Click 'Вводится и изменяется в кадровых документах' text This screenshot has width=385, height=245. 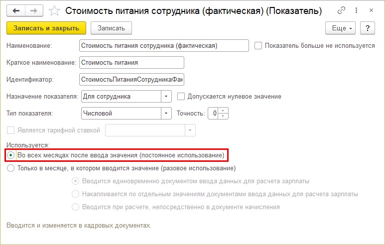(x=79, y=226)
